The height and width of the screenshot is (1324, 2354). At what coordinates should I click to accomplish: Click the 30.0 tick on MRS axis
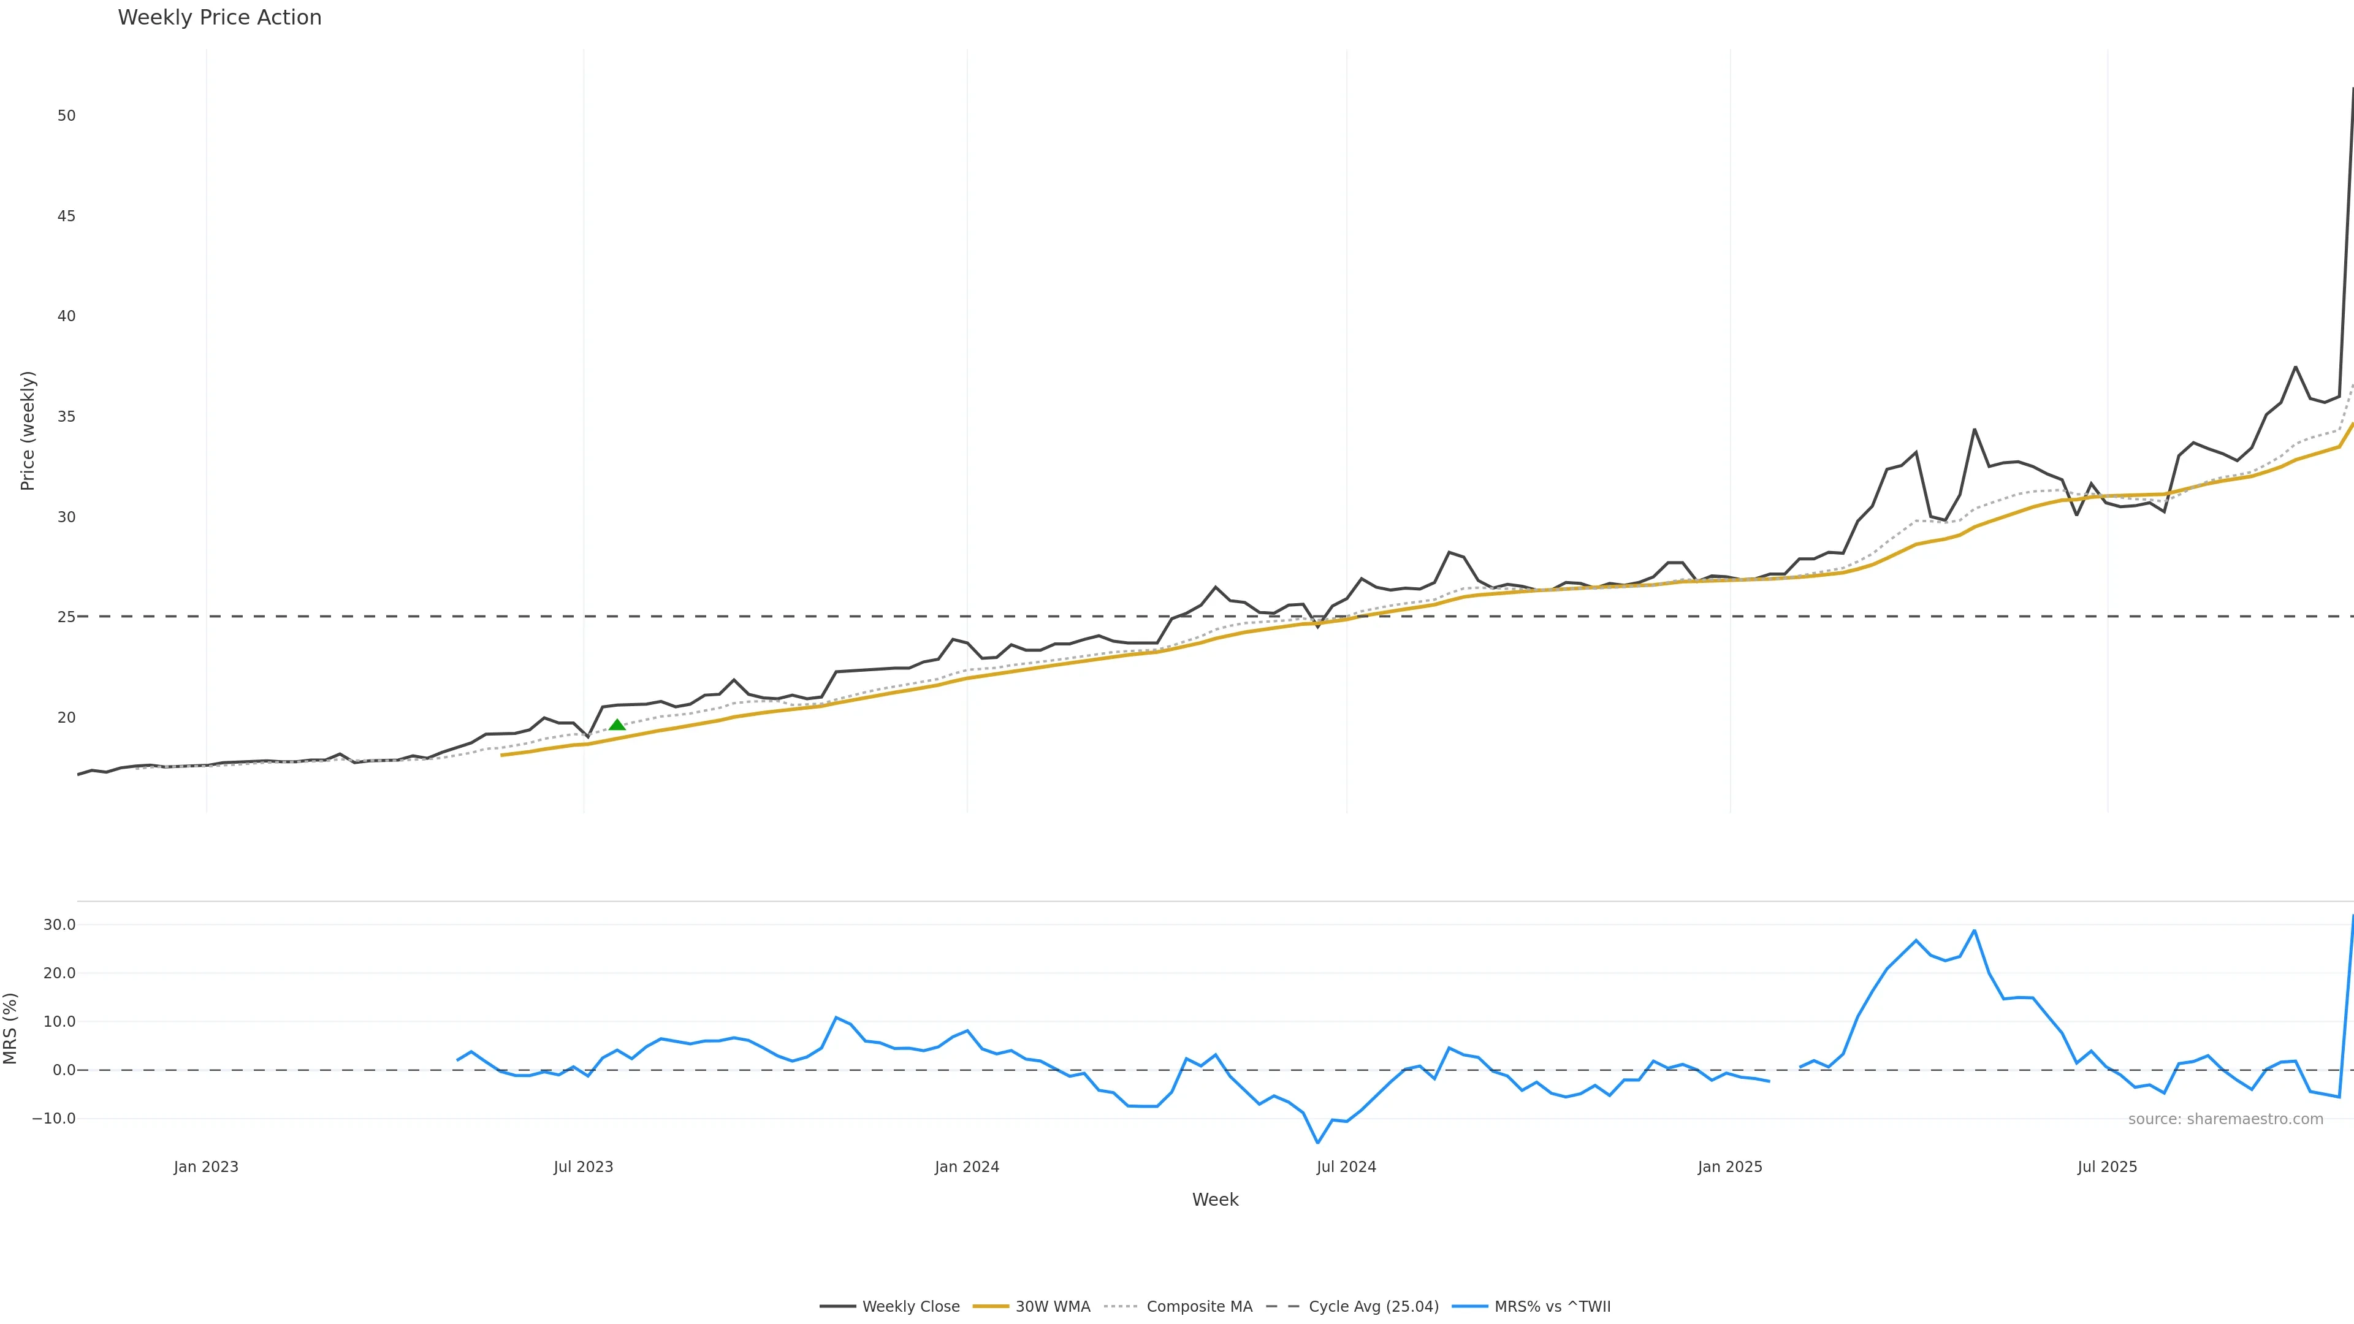[59, 925]
